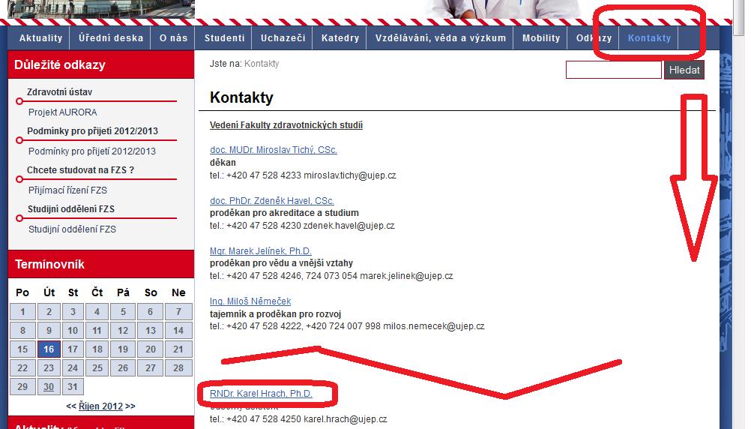Open the Katedry menu item

pyautogui.click(x=340, y=38)
